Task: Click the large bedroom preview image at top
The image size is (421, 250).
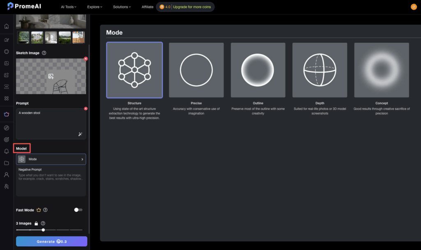Action: pyautogui.click(x=51, y=21)
